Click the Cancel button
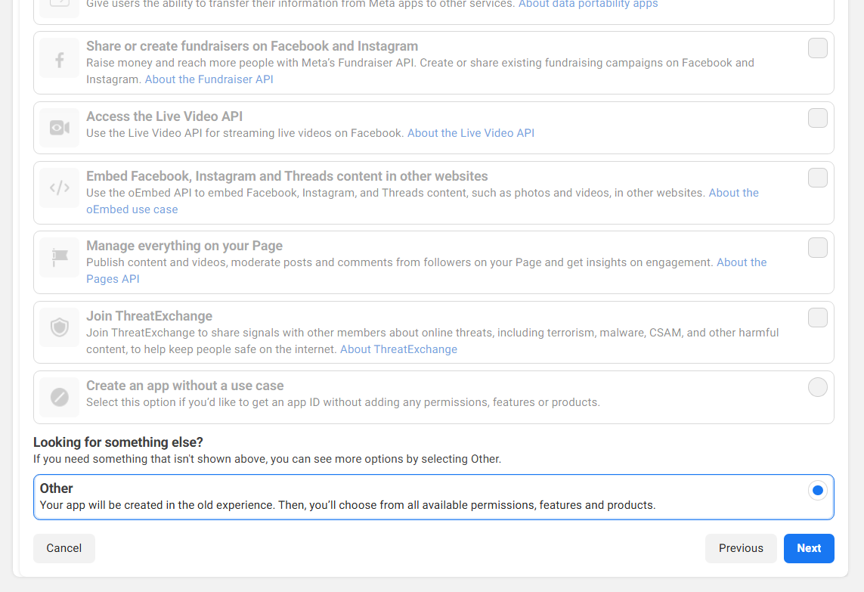This screenshot has height=592, width=864. pos(64,548)
